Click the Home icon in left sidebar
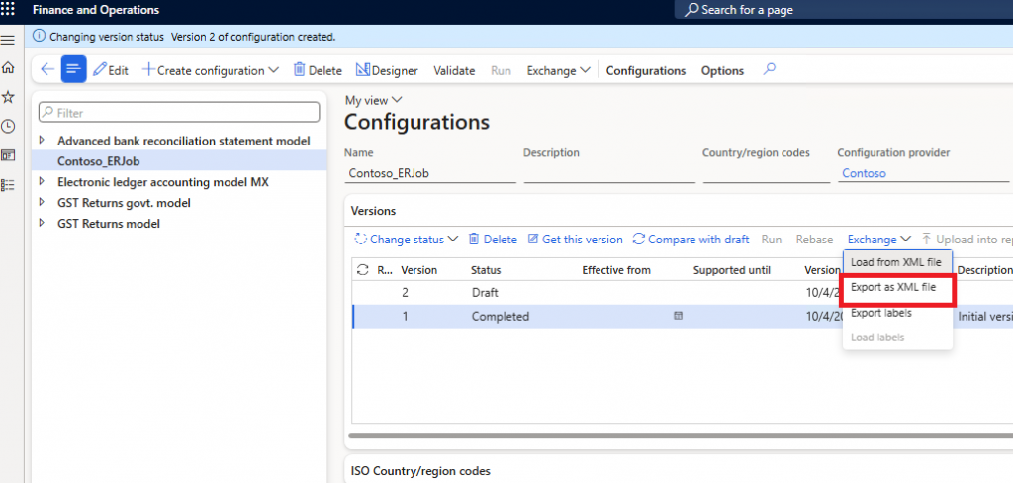Viewport: 1013px width, 483px height. 9,68
